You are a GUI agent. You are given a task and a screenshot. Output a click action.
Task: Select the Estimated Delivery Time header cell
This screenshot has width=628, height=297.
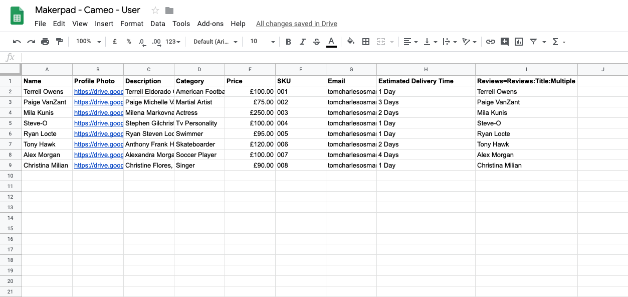[x=426, y=81]
